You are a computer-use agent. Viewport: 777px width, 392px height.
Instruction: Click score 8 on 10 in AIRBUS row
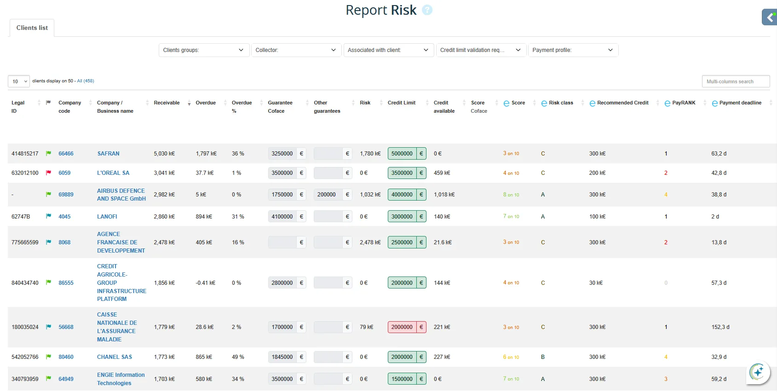(x=511, y=195)
